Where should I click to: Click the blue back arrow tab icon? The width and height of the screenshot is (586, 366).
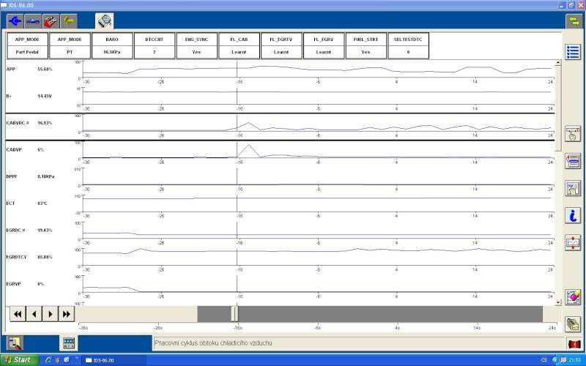(15, 21)
